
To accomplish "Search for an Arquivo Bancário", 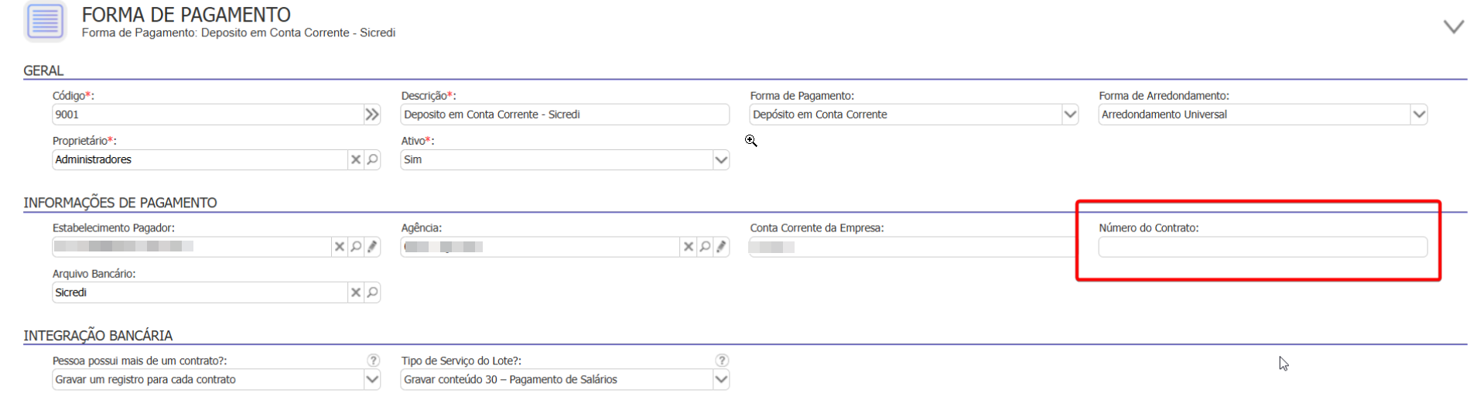I will click(373, 292).
